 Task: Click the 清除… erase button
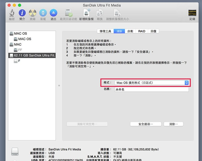[x=173, y=124]
